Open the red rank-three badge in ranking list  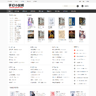[75, 56]
